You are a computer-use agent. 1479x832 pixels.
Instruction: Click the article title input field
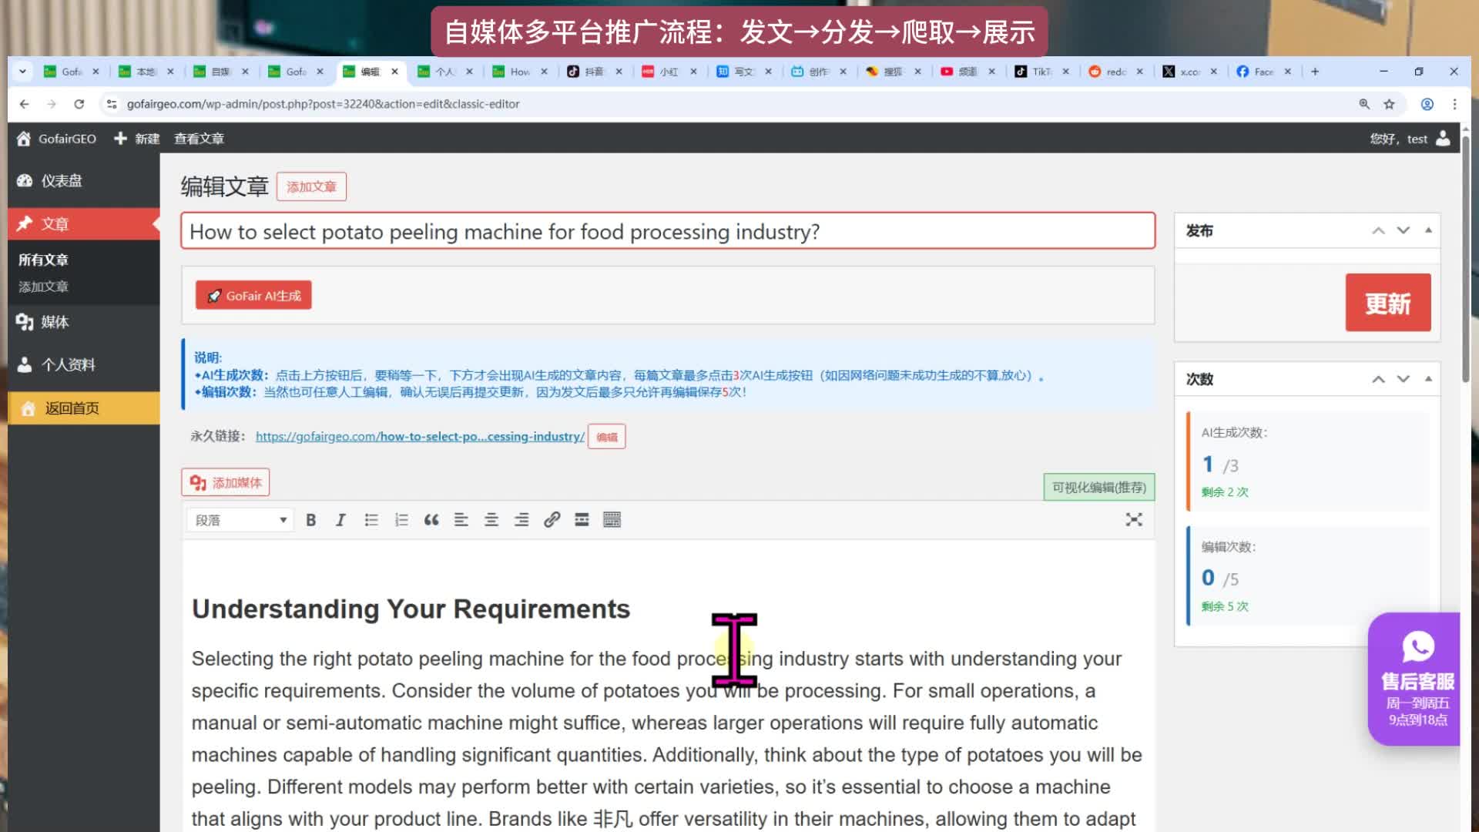coord(667,232)
